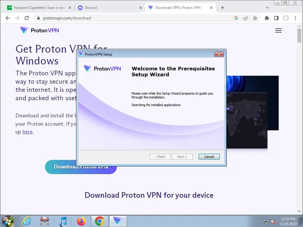Image resolution: width=303 pixels, height=227 pixels.
Task: Click the ProtonVPN logo in the setup dialog
Action: click(x=102, y=69)
